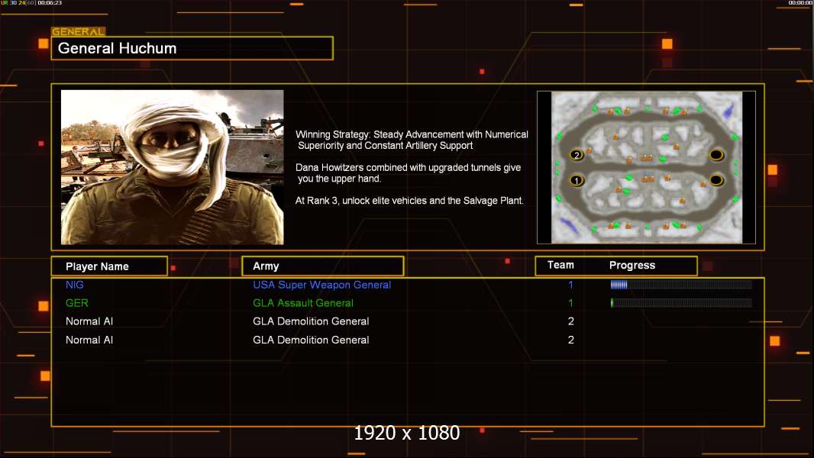Screen dimensions: 814x458
Task: Click the At Rank 3 unlock text
Action: [409, 201]
